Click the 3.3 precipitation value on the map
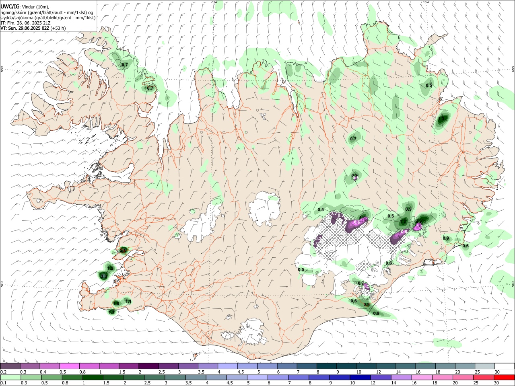 click(103, 276)
